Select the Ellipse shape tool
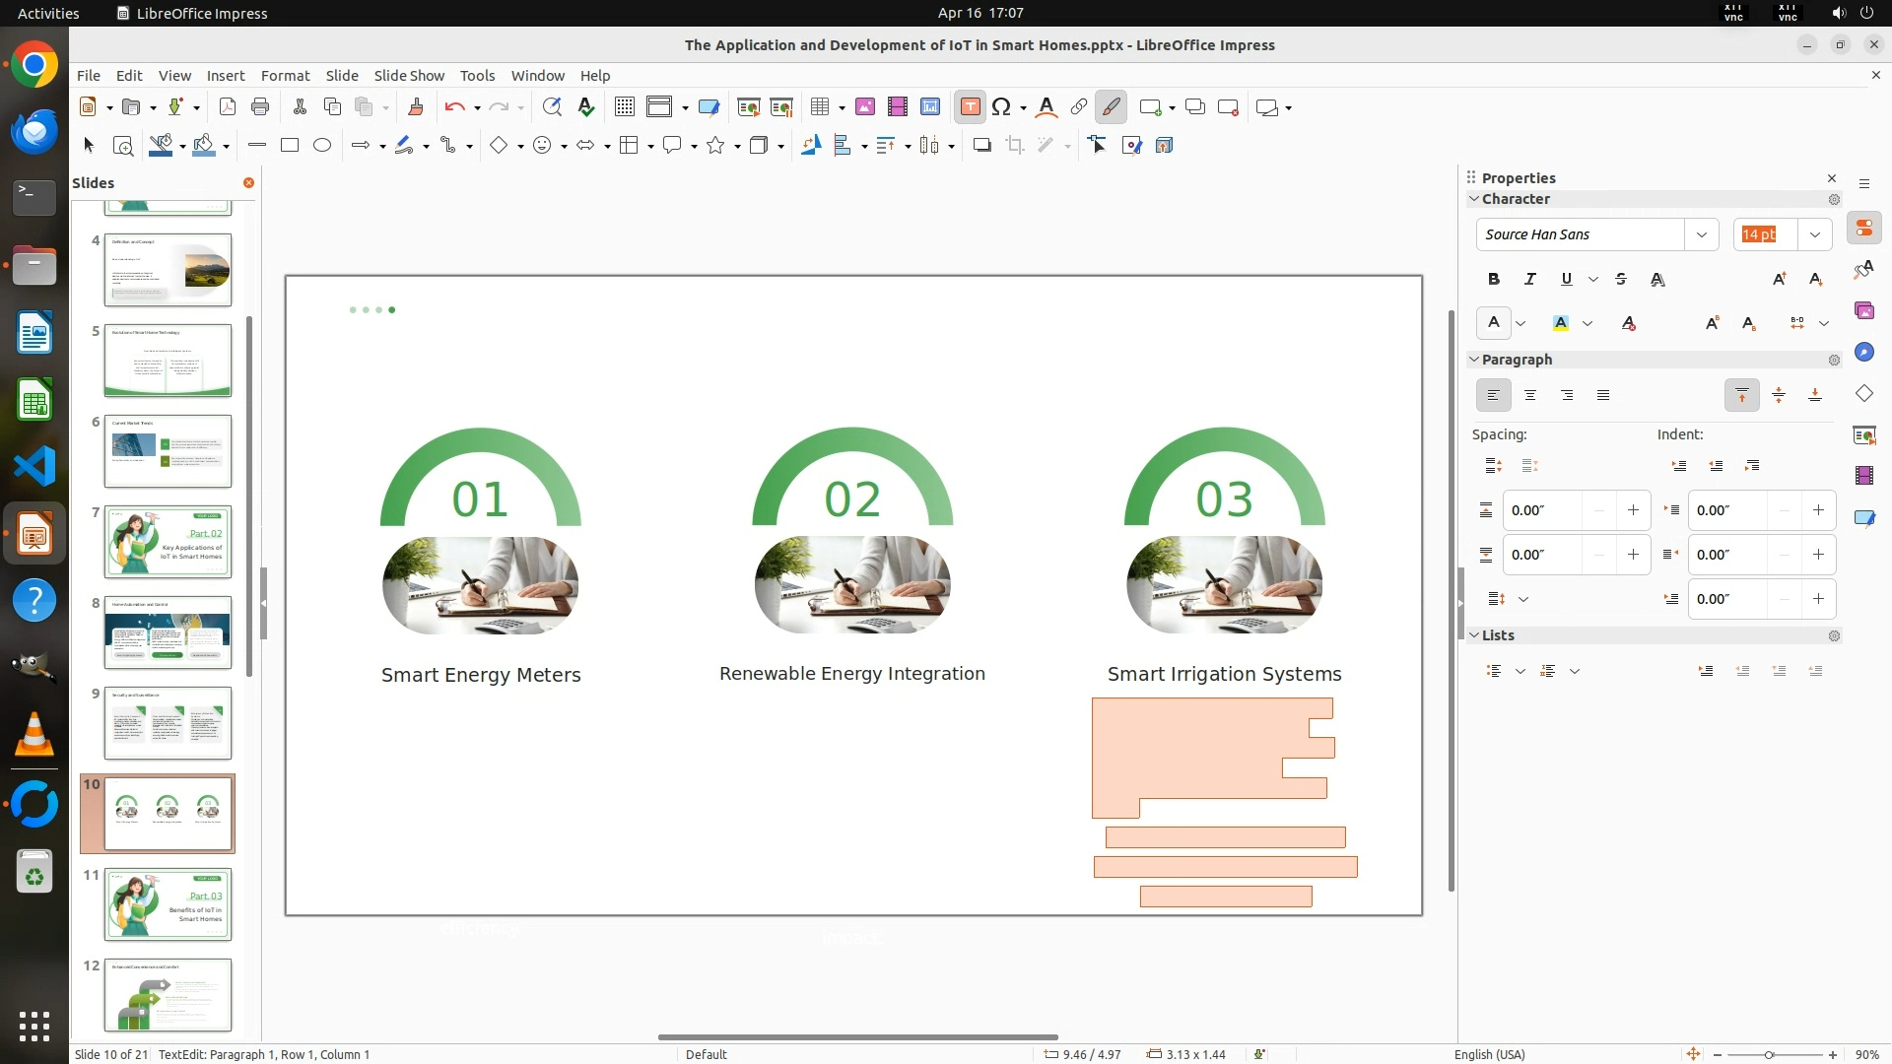This screenshot has width=1892, height=1064. (322, 146)
